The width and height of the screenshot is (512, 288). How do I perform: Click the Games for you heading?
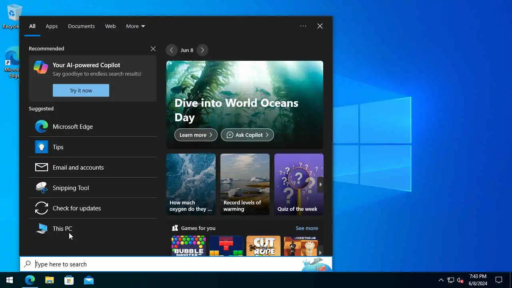[x=198, y=228]
